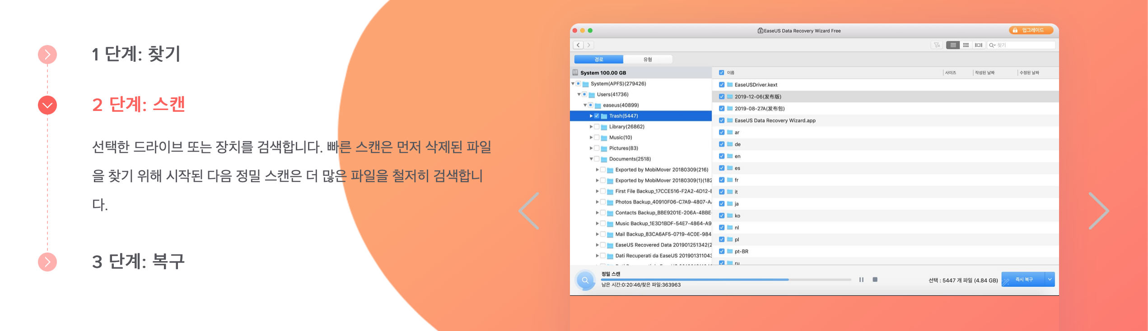Check the Pictures(83) checkbox
Viewport: 1148px width, 331px height.
[597, 148]
